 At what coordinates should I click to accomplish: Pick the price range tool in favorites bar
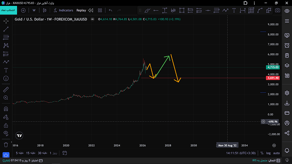(x=165, y=11)
